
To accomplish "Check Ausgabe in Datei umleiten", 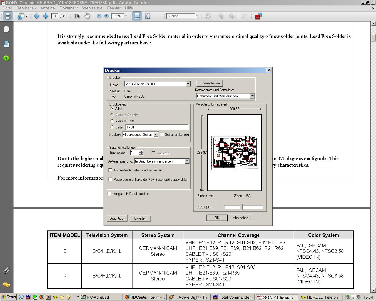I will 110,193.
